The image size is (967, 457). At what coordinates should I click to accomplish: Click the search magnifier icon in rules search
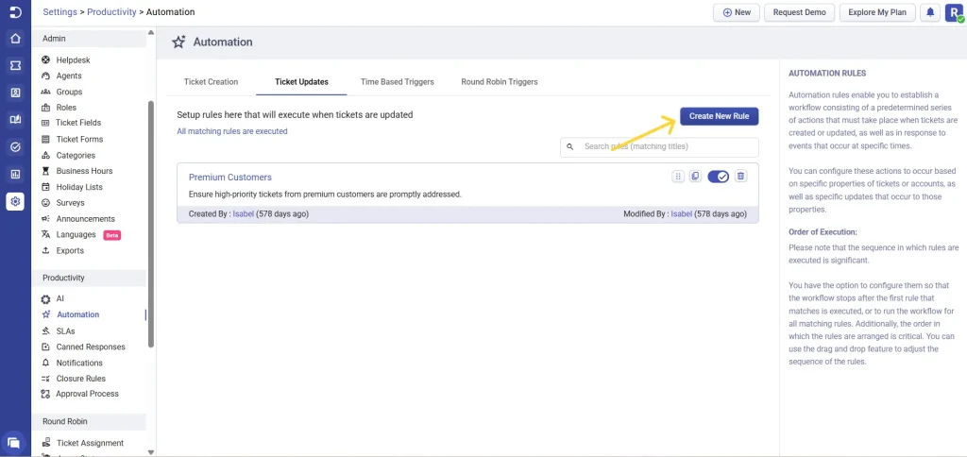570,146
